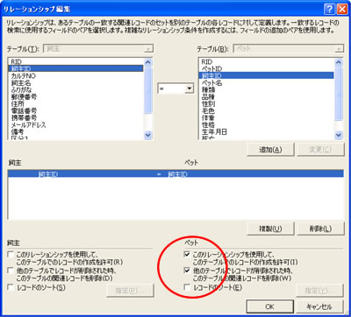Uncheck record creation (I) for ペット table
Image resolution: width=351 pixels, height=317 pixels.
(187, 255)
